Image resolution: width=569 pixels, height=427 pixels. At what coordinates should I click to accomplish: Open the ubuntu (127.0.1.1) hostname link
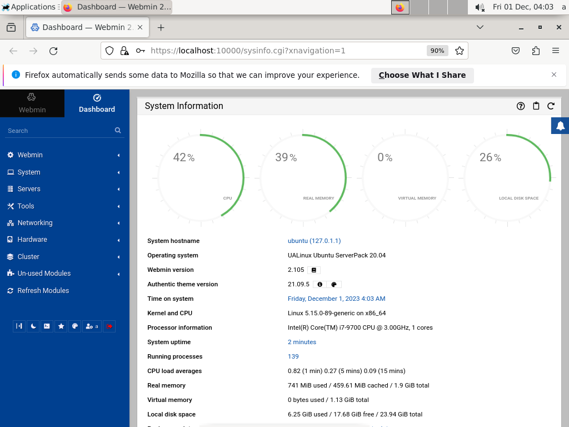(315, 241)
